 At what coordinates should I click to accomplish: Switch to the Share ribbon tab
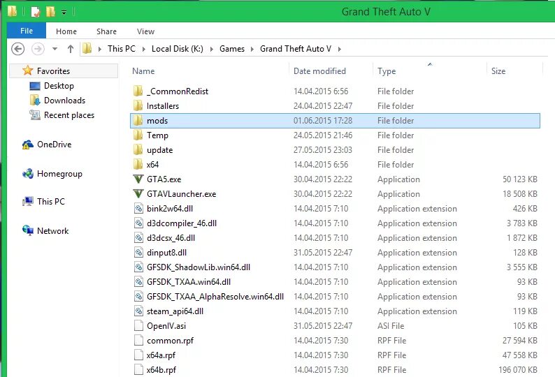[106, 31]
